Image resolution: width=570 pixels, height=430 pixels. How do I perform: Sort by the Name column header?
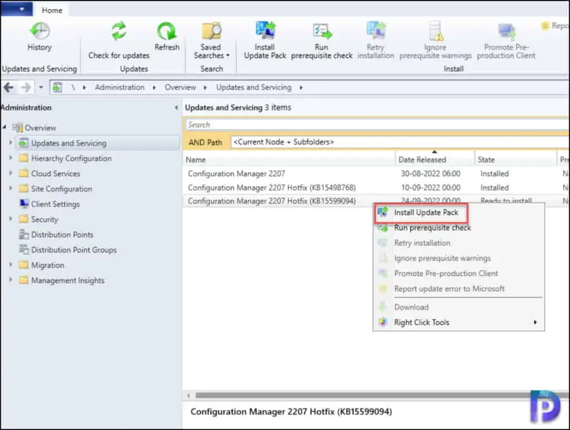coord(289,160)
